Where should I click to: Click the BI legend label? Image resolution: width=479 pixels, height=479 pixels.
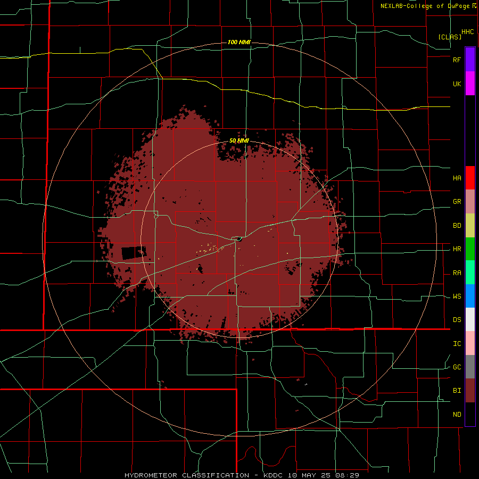[457, 391]
